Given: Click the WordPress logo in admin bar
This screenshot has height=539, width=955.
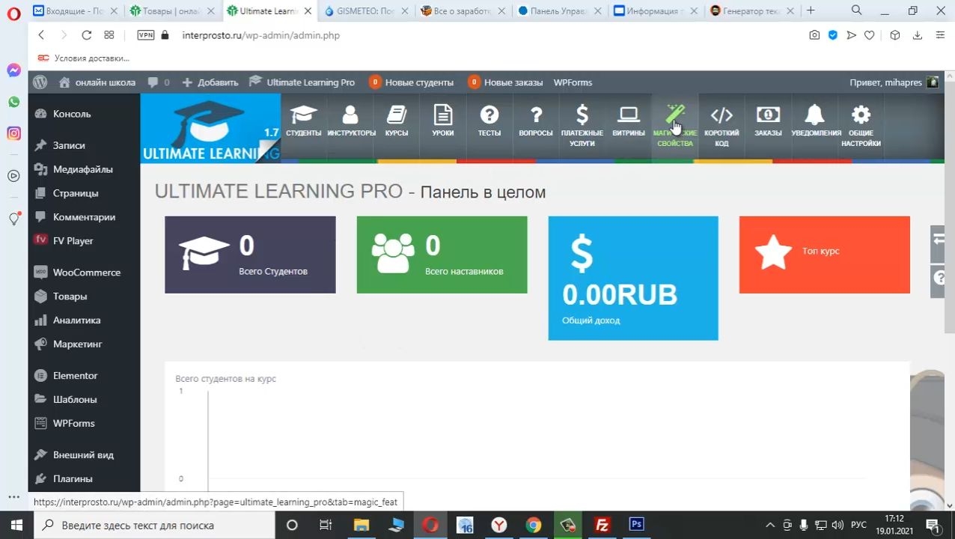Looking at the screenshot, I should [x=40, y=82].
